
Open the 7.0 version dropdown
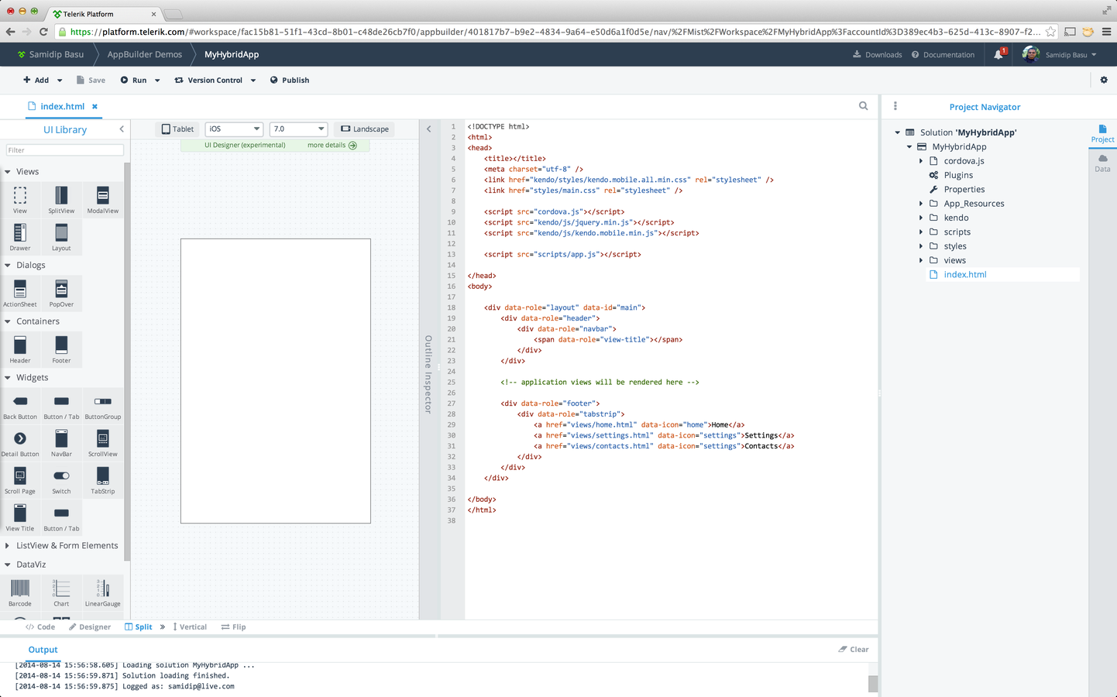pos(298,129)
